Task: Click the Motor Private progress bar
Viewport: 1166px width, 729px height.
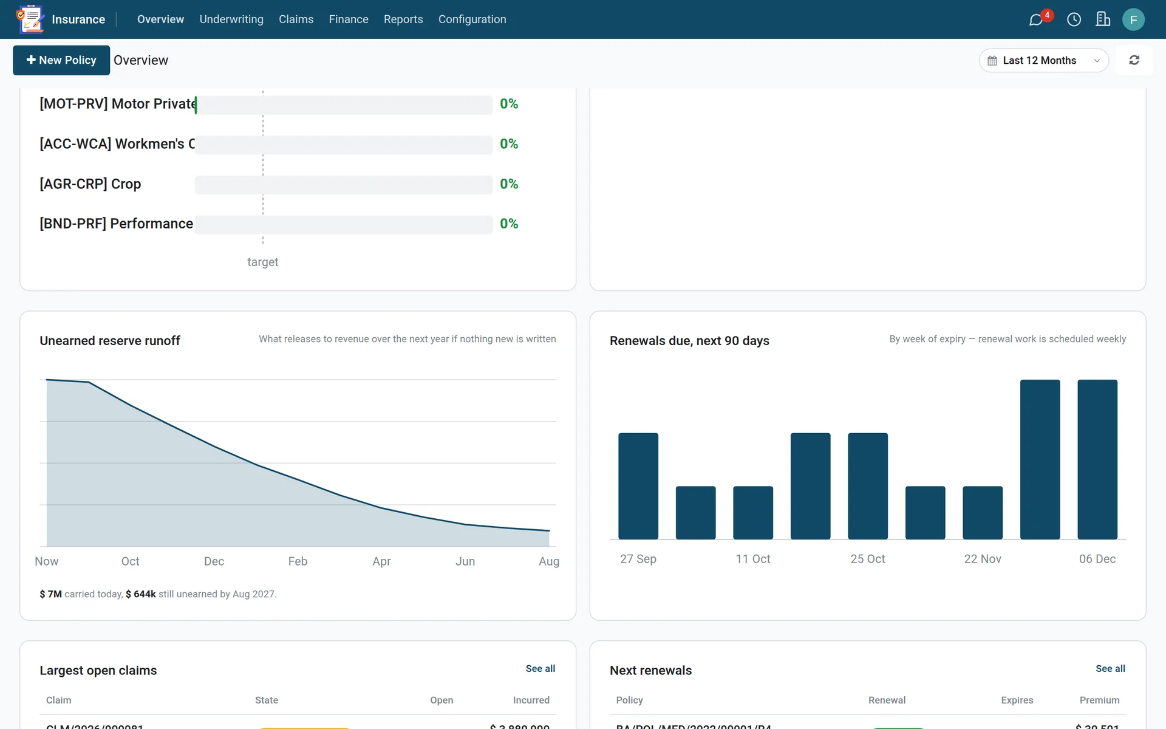Action: pyautogui.click(x=344, y=104)
